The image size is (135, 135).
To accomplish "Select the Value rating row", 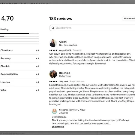I will pos(19,90).
